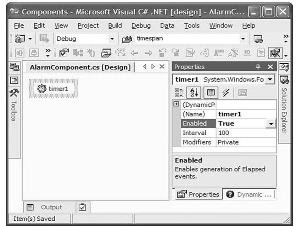The image size is (302, 226).
Task: Select the timer1 component in designer
Action: click(53, 89)
